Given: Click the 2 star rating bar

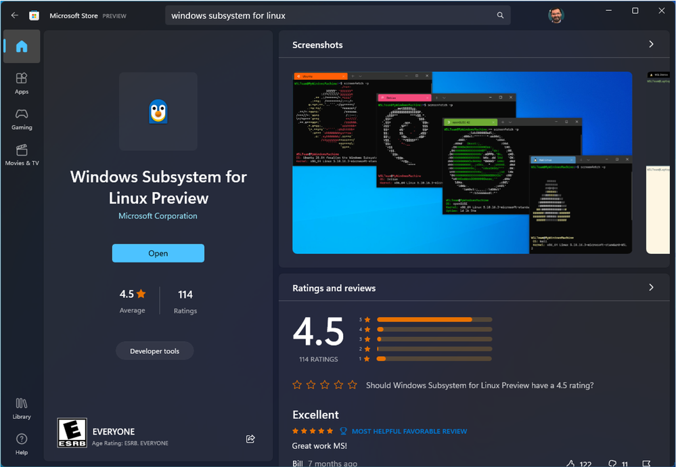Looking at the screenshot, I should coord(434,349).
